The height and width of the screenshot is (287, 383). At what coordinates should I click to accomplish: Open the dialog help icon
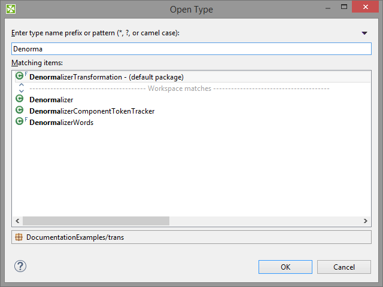click(x=20, y=267)
